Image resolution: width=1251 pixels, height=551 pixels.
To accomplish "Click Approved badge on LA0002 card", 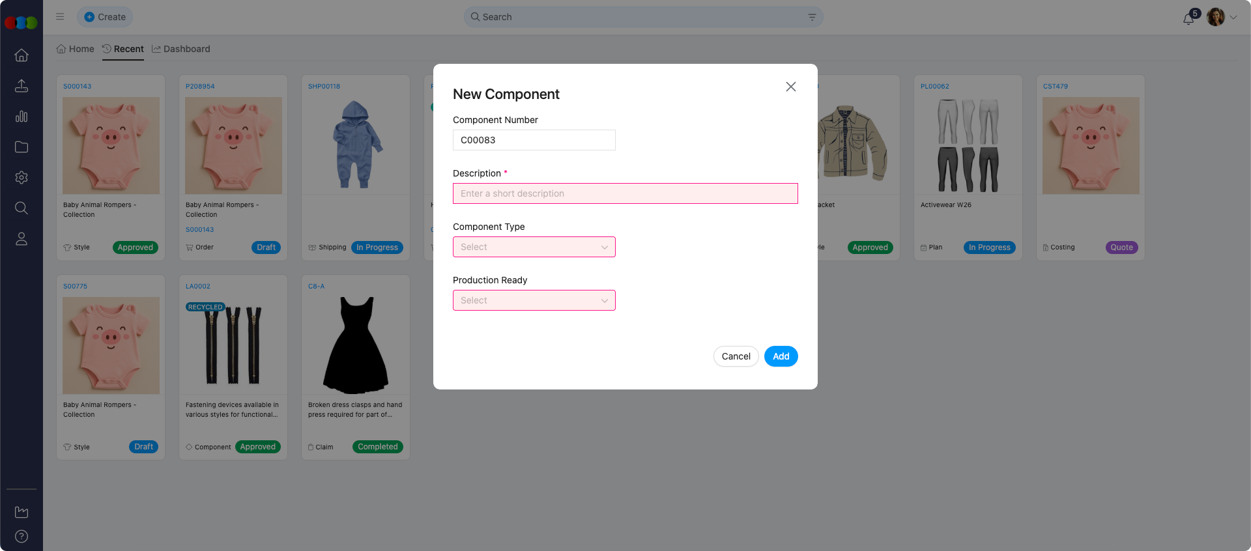I will pos(258,447).
